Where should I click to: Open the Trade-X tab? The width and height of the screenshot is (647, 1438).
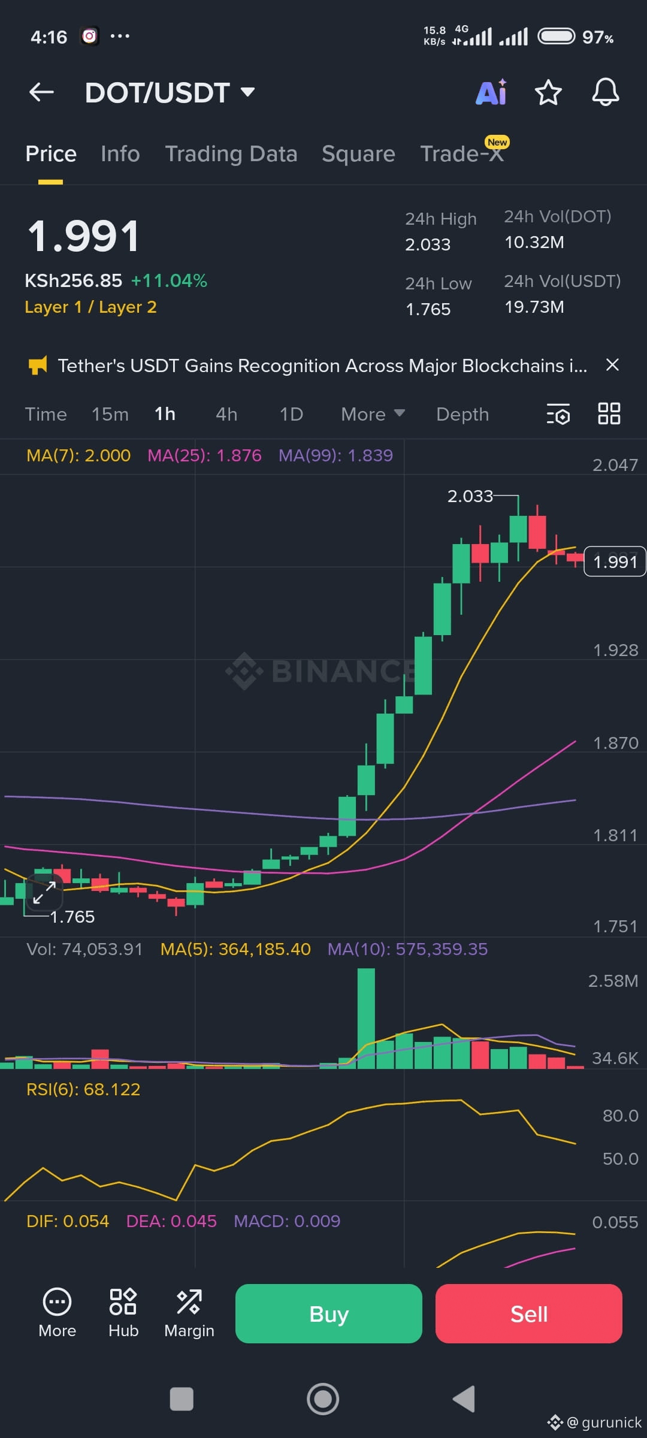point(462,154)
